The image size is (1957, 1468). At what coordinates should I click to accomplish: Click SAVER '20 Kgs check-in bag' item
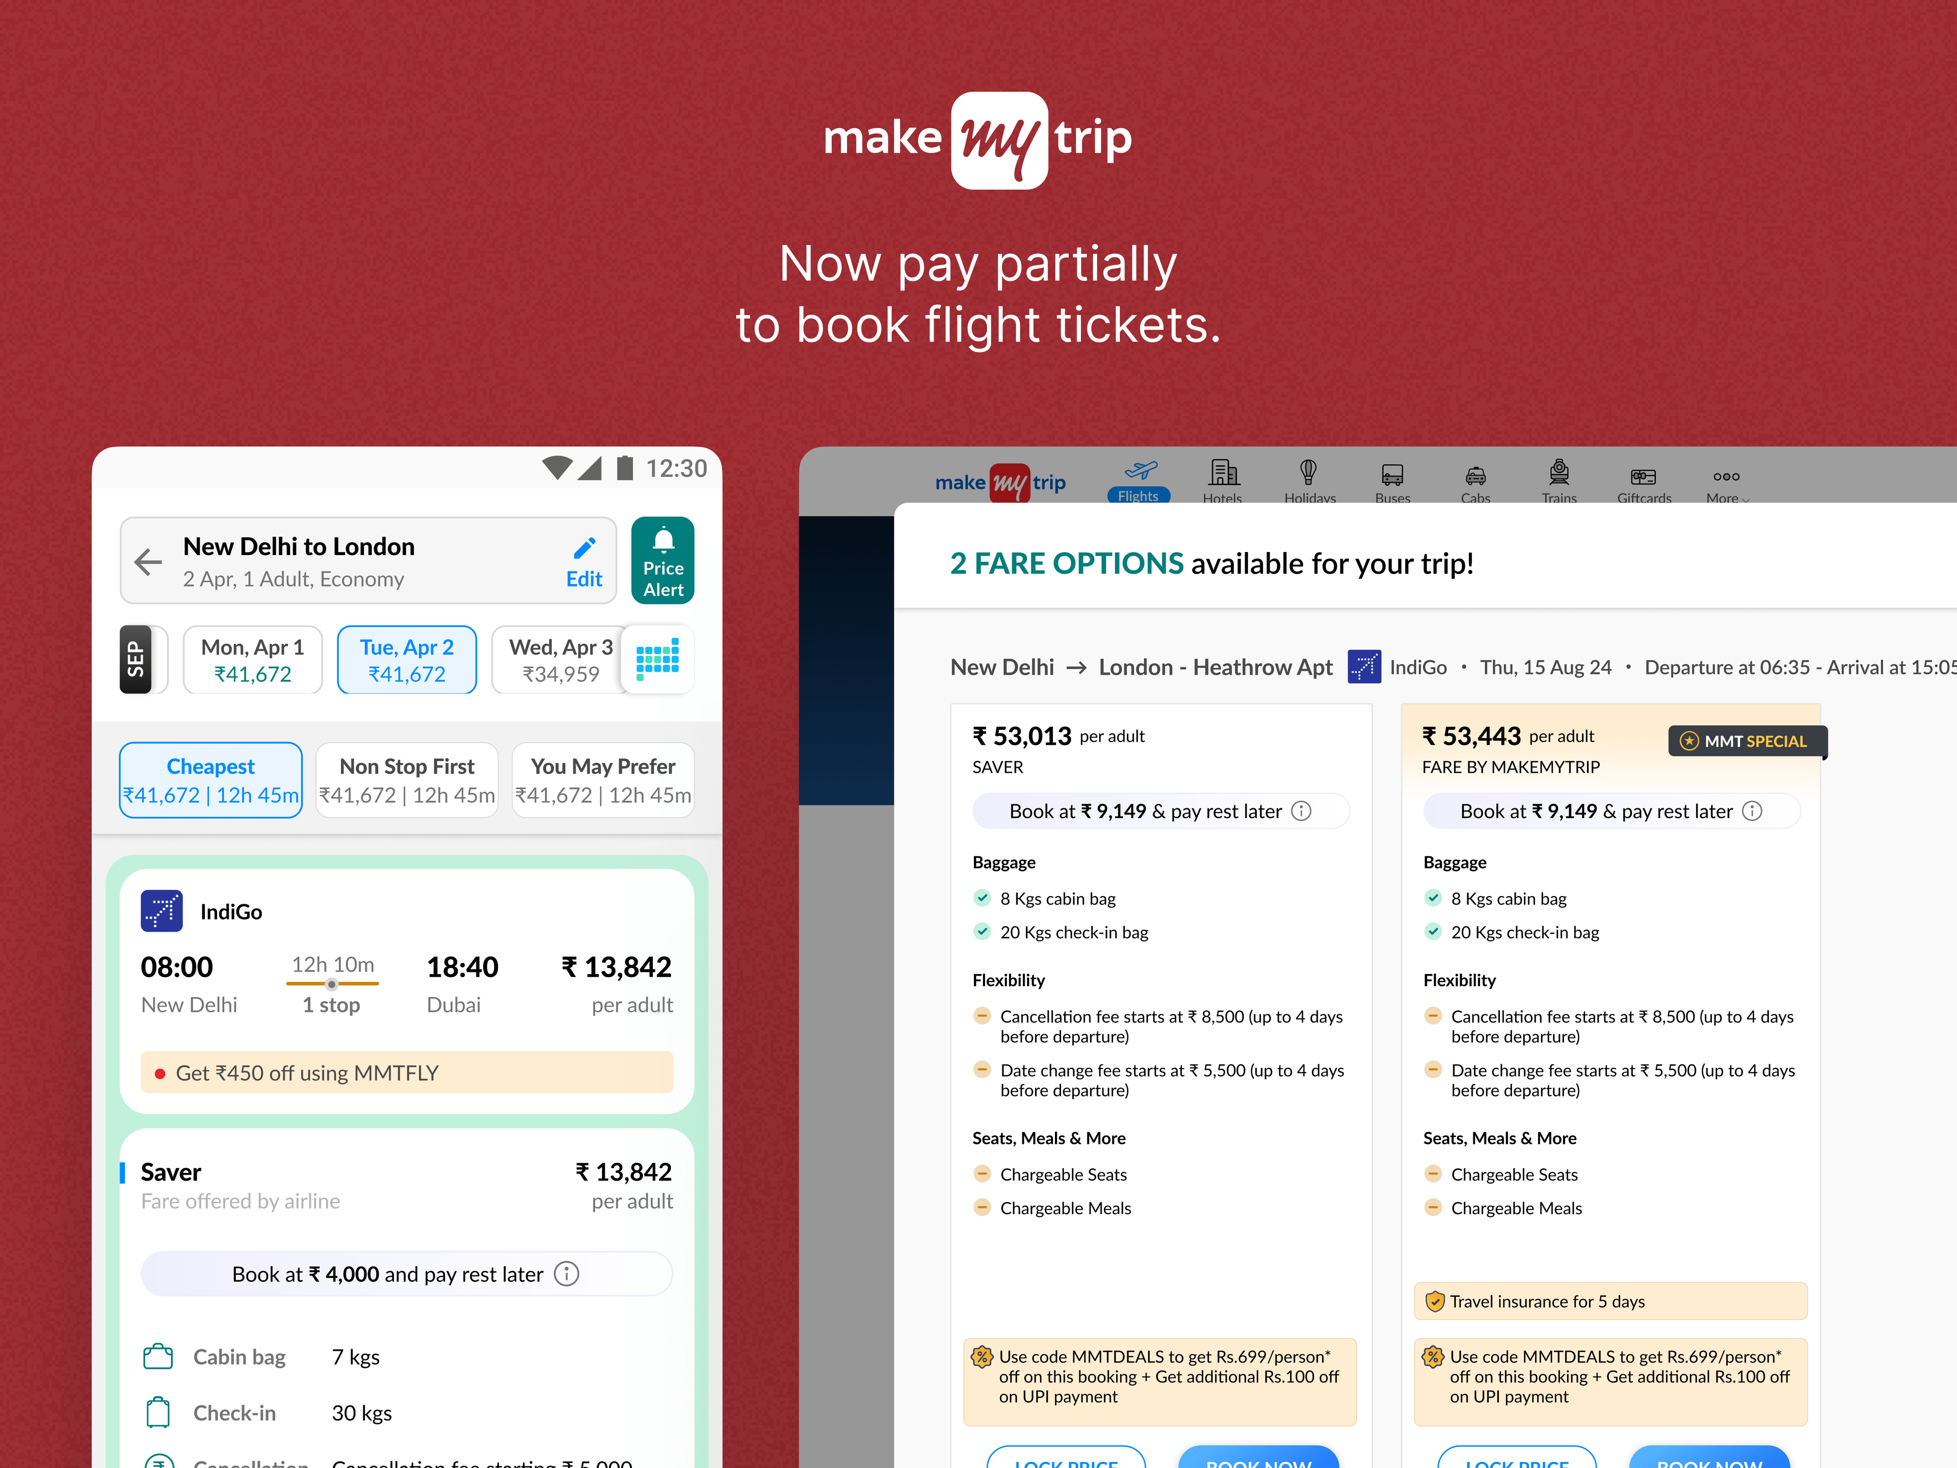pos(1074,932)
